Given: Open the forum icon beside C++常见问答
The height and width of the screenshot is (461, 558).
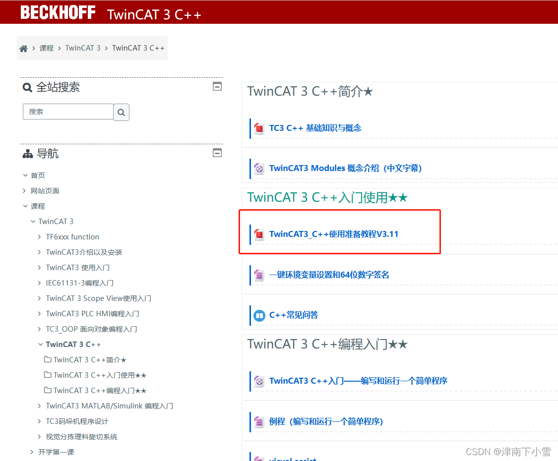Looking at the screenshot, I should pos(259,315).
